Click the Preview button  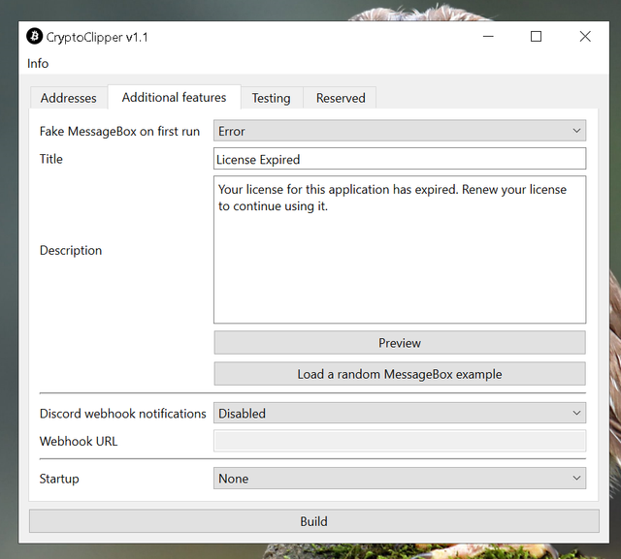(400, 343)
